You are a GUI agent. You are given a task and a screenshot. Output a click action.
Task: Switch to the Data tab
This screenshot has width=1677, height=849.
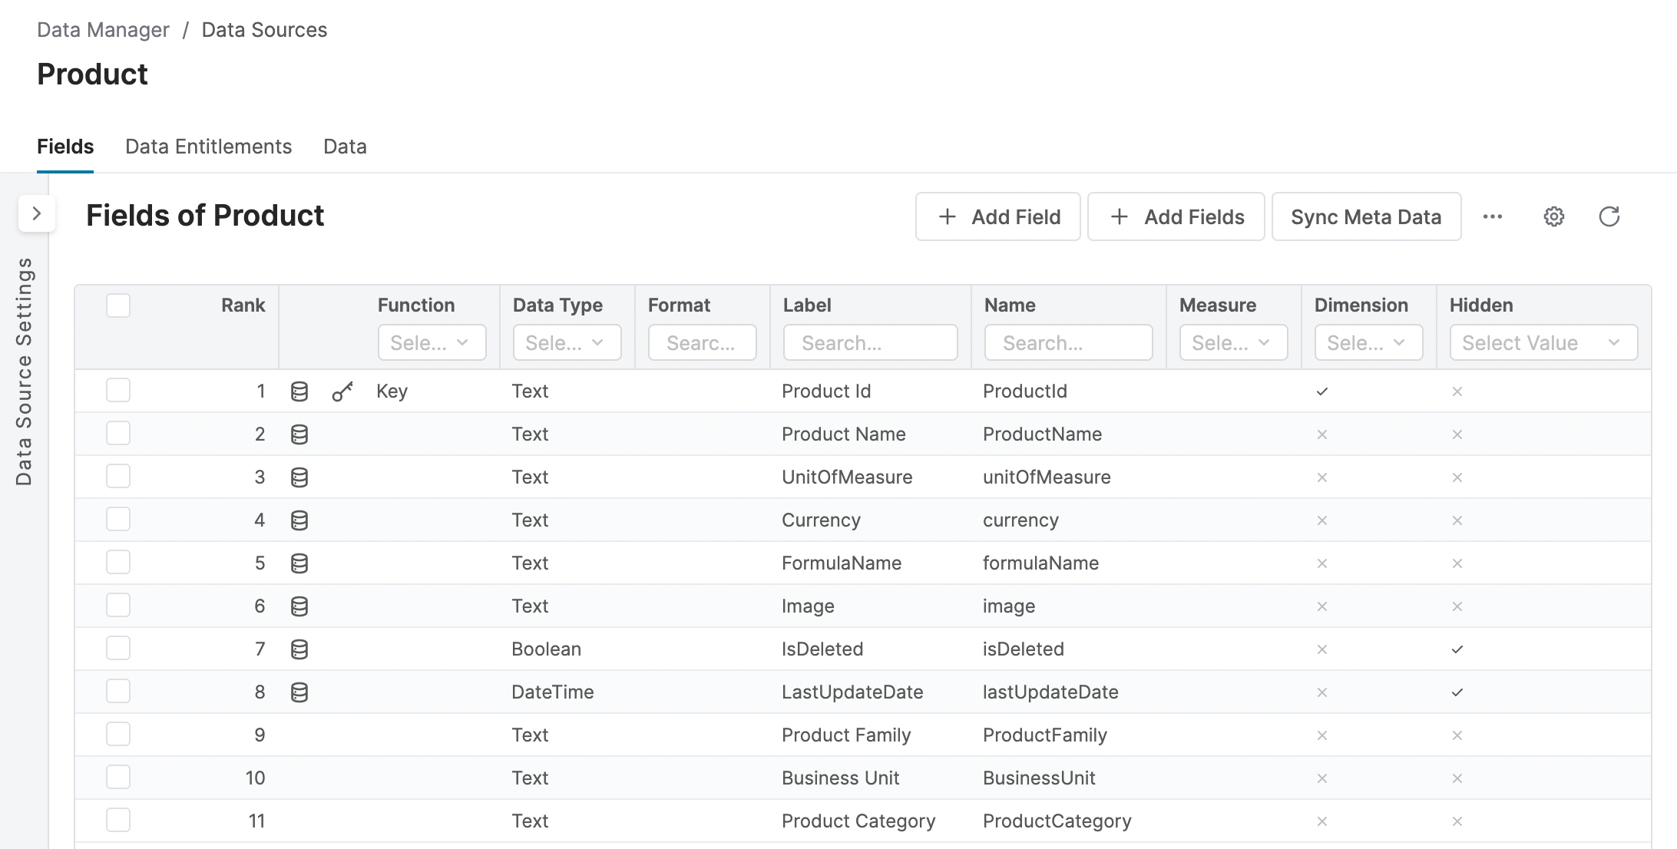[x=345, y=146]
